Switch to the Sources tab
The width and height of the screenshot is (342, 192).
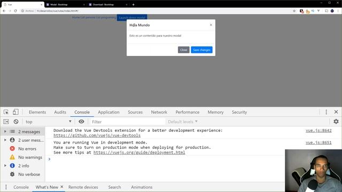135,112
